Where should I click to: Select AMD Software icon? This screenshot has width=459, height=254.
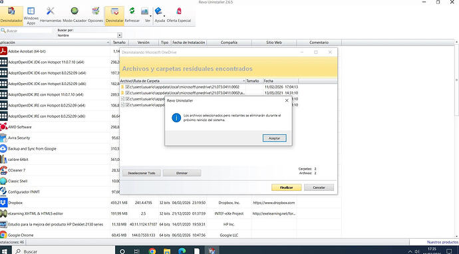point(3,127)
